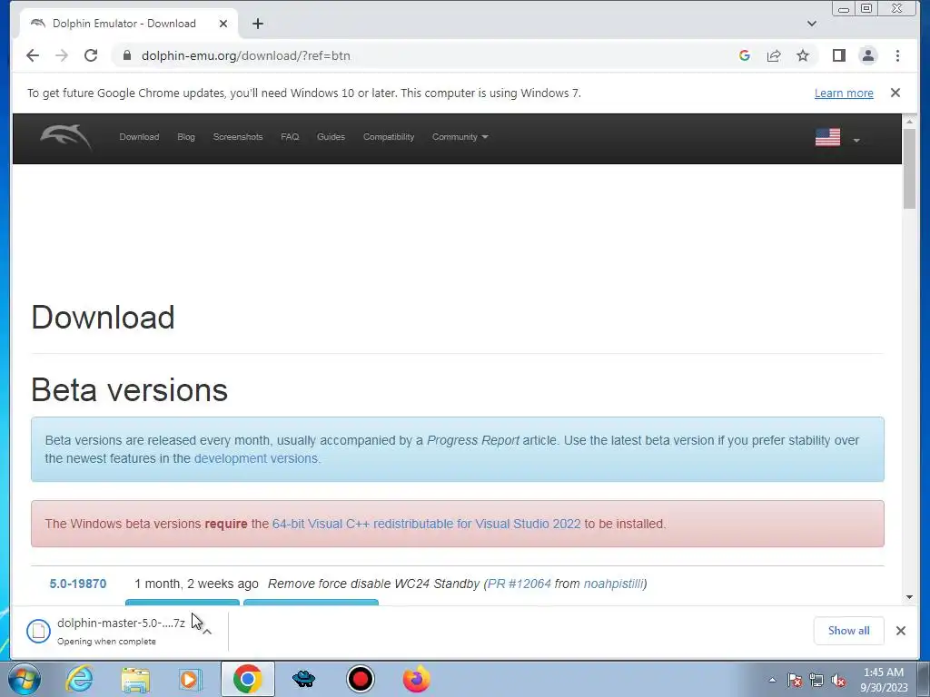Open the dolphin-master download item
The height and width of the screenshot is (697, 930).
pos(107,631)
